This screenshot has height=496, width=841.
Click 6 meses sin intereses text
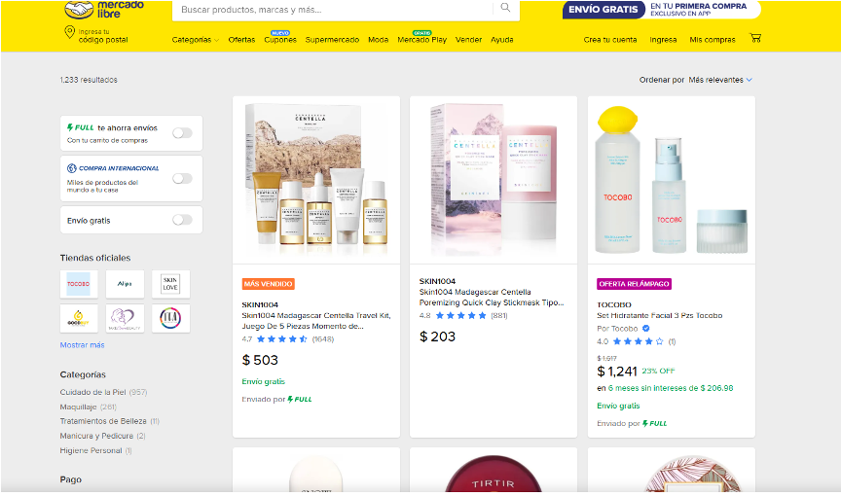coord(671,388)
